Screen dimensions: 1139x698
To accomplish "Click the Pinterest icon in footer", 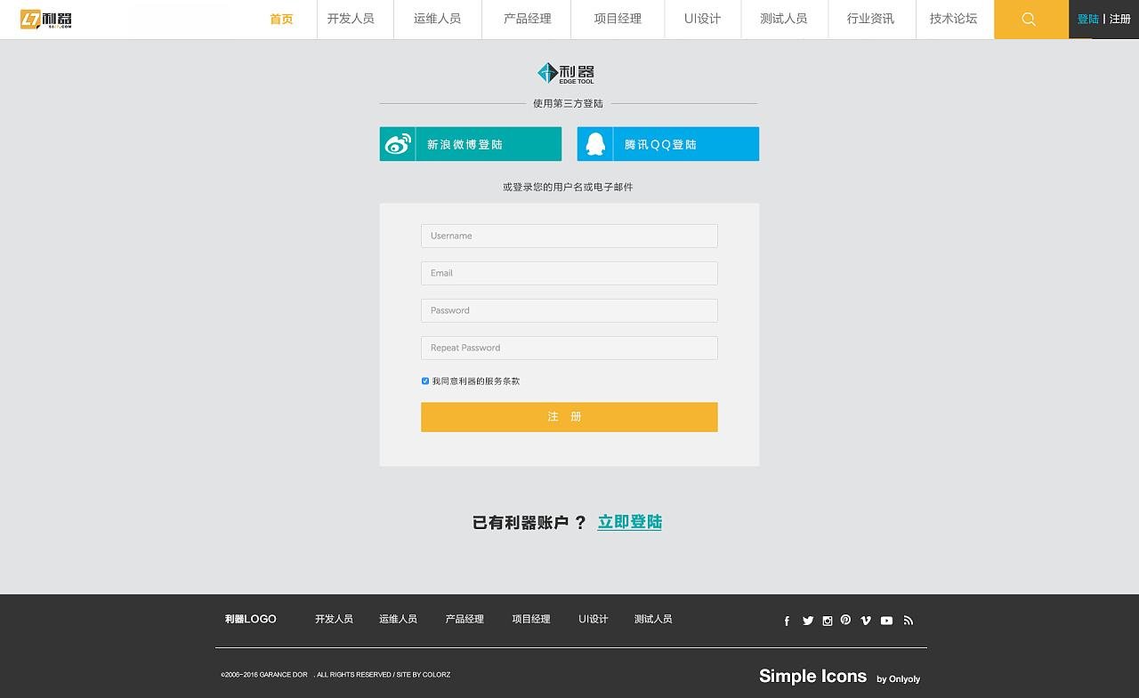I will [x=845, y=620].
